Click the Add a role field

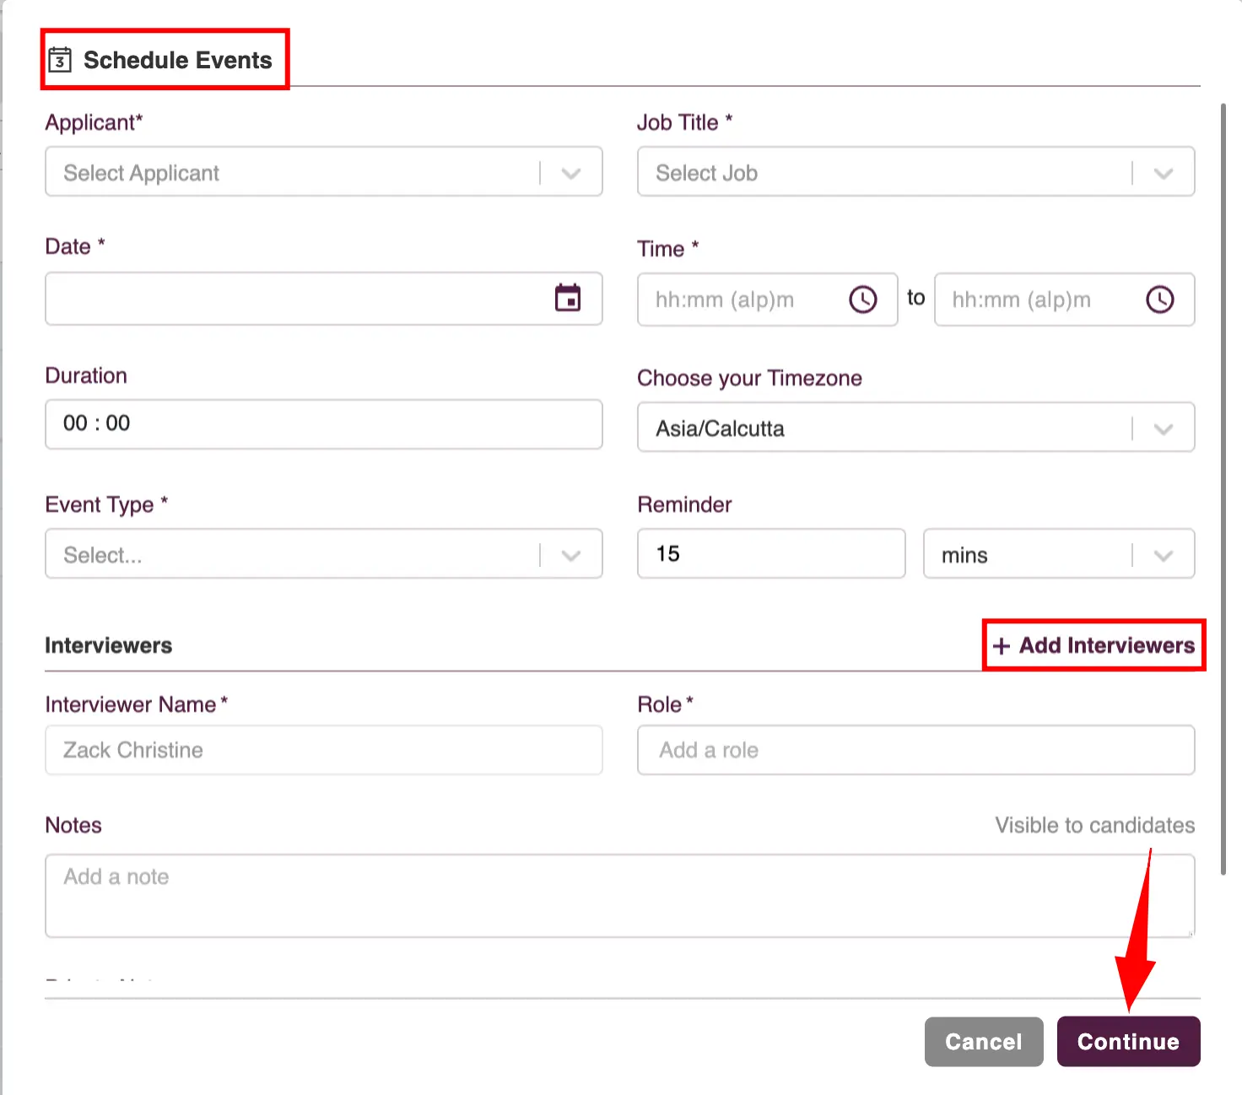[916, 750]
